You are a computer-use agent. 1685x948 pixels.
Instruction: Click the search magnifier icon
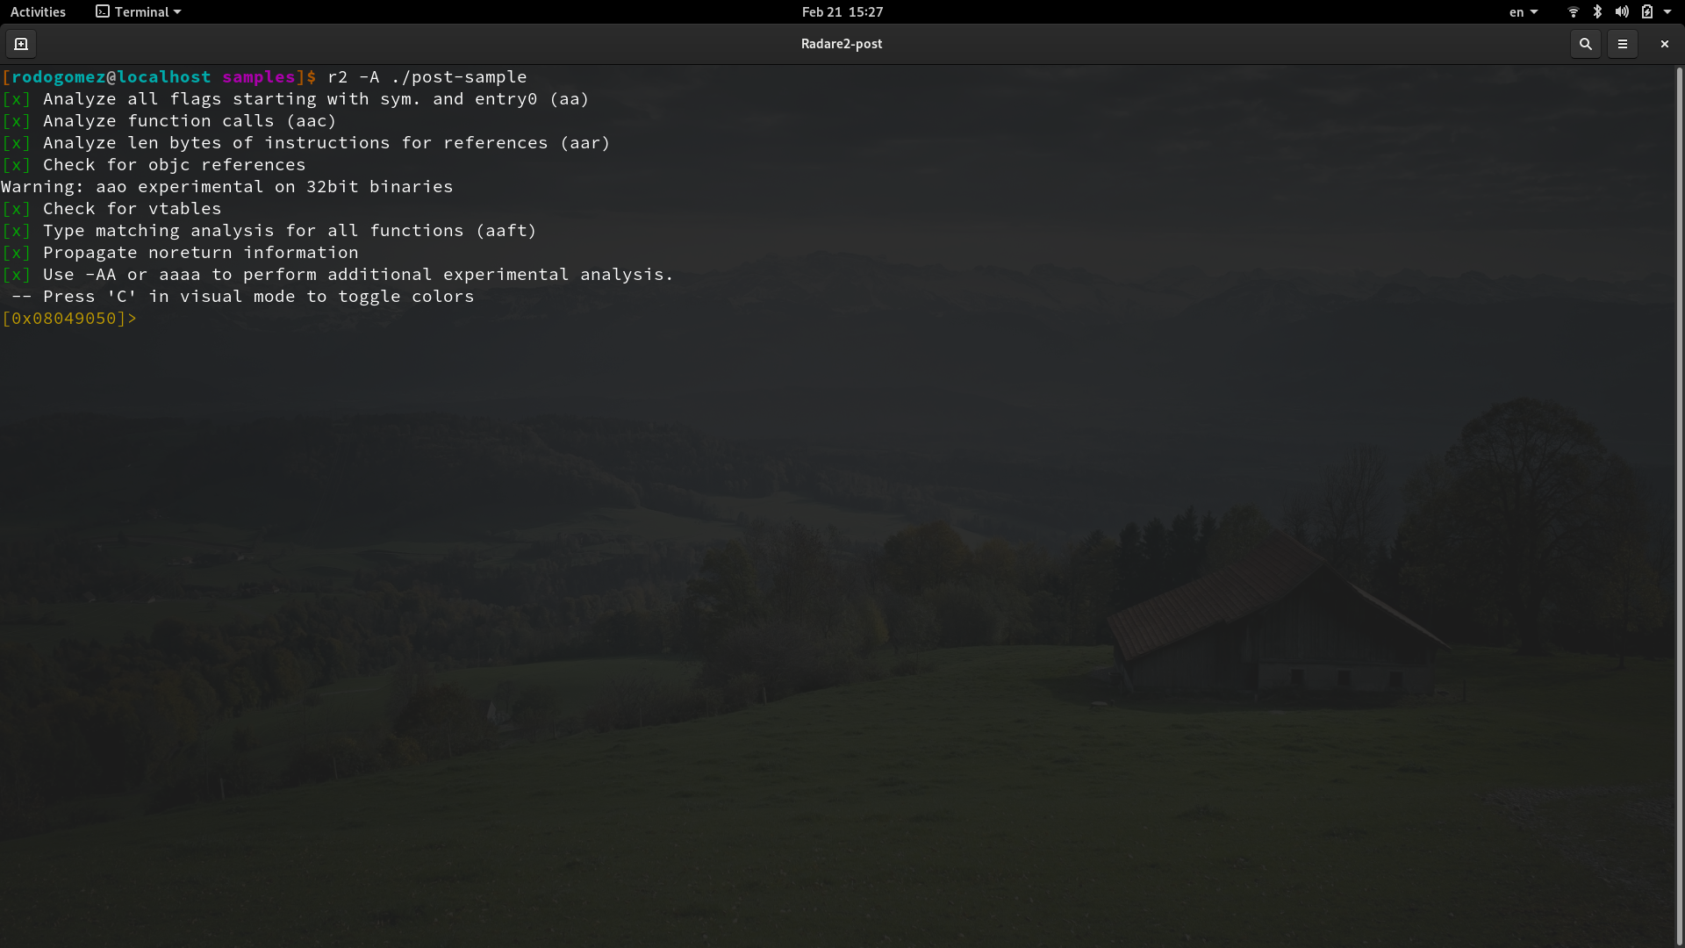click(1585, 44)
